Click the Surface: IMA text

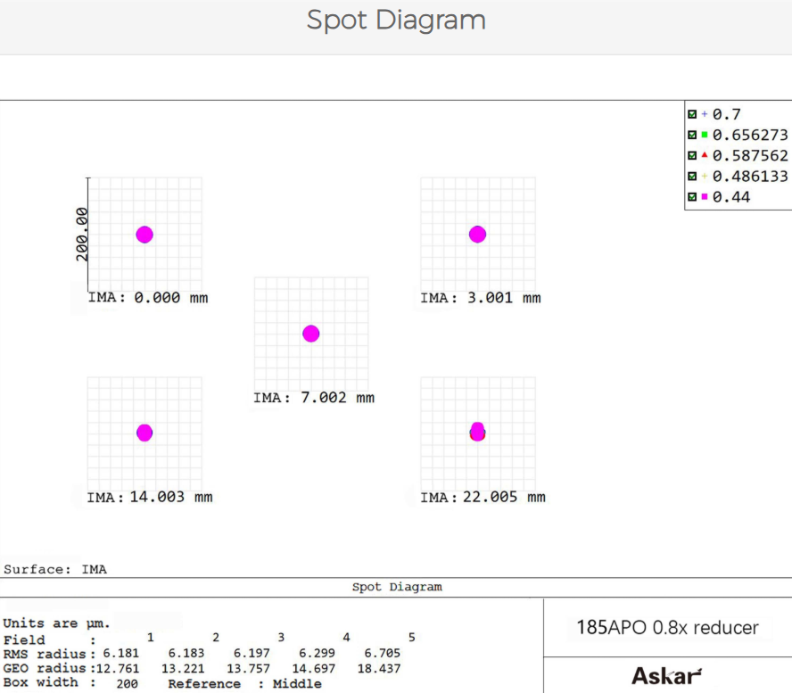click(55, 569)
